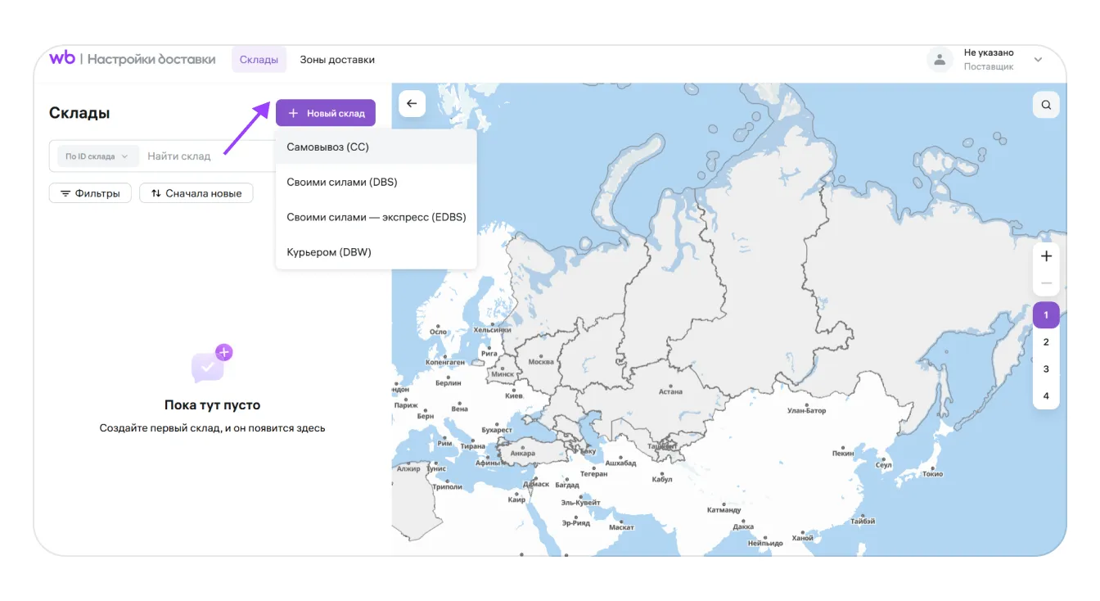Image resolution: width=1100 pixels, height=601 pixels.
Task: Click the back arrow on map
Action: (412, 104)
